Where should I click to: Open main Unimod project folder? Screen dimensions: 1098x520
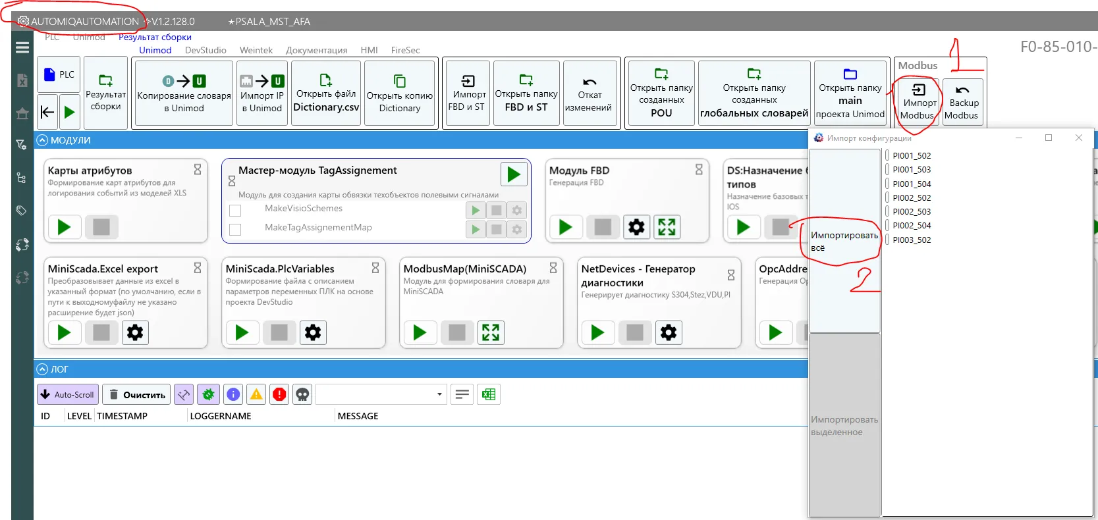pos(850,93)
